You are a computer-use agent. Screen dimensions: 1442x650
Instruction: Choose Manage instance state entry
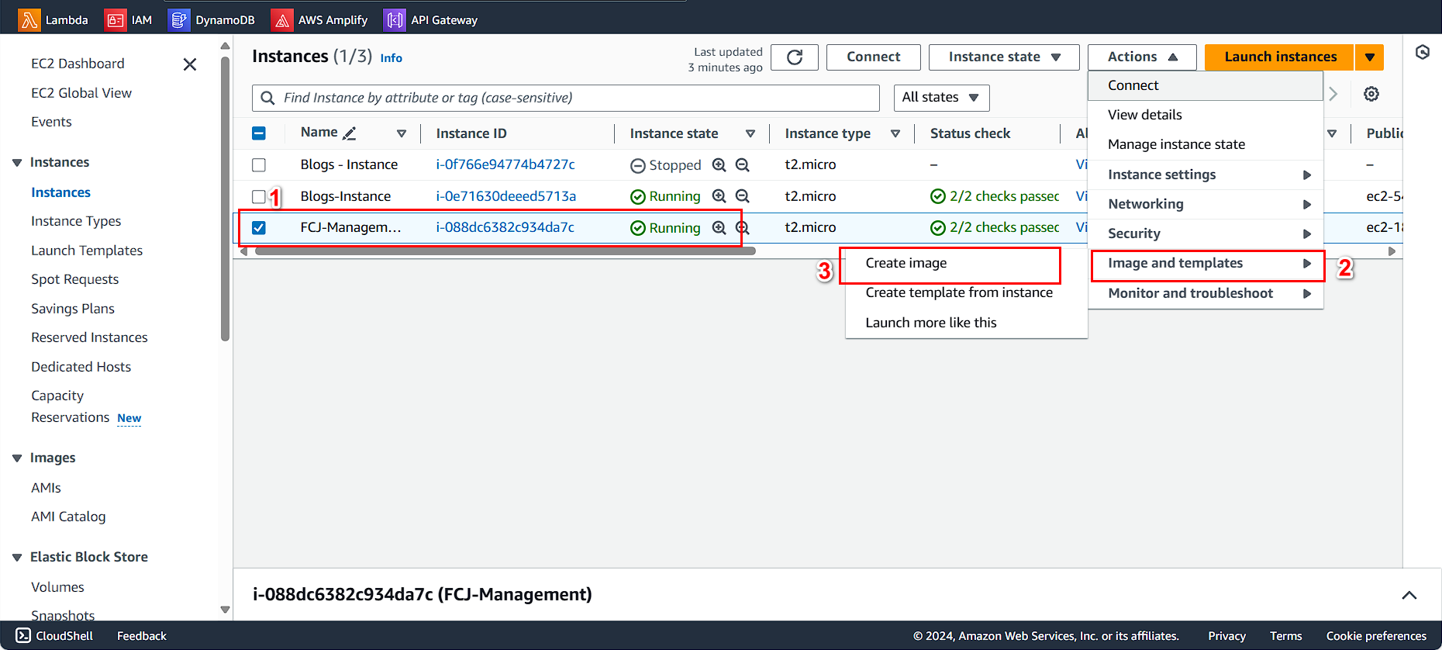tap(1206, 144)
